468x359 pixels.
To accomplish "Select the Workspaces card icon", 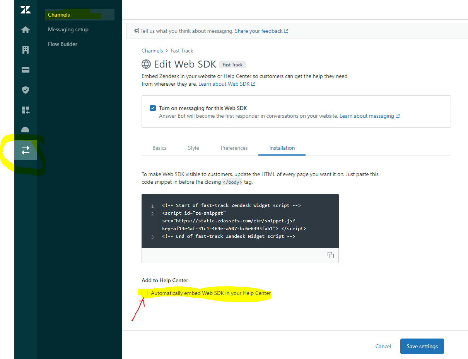I will (26, 70).
